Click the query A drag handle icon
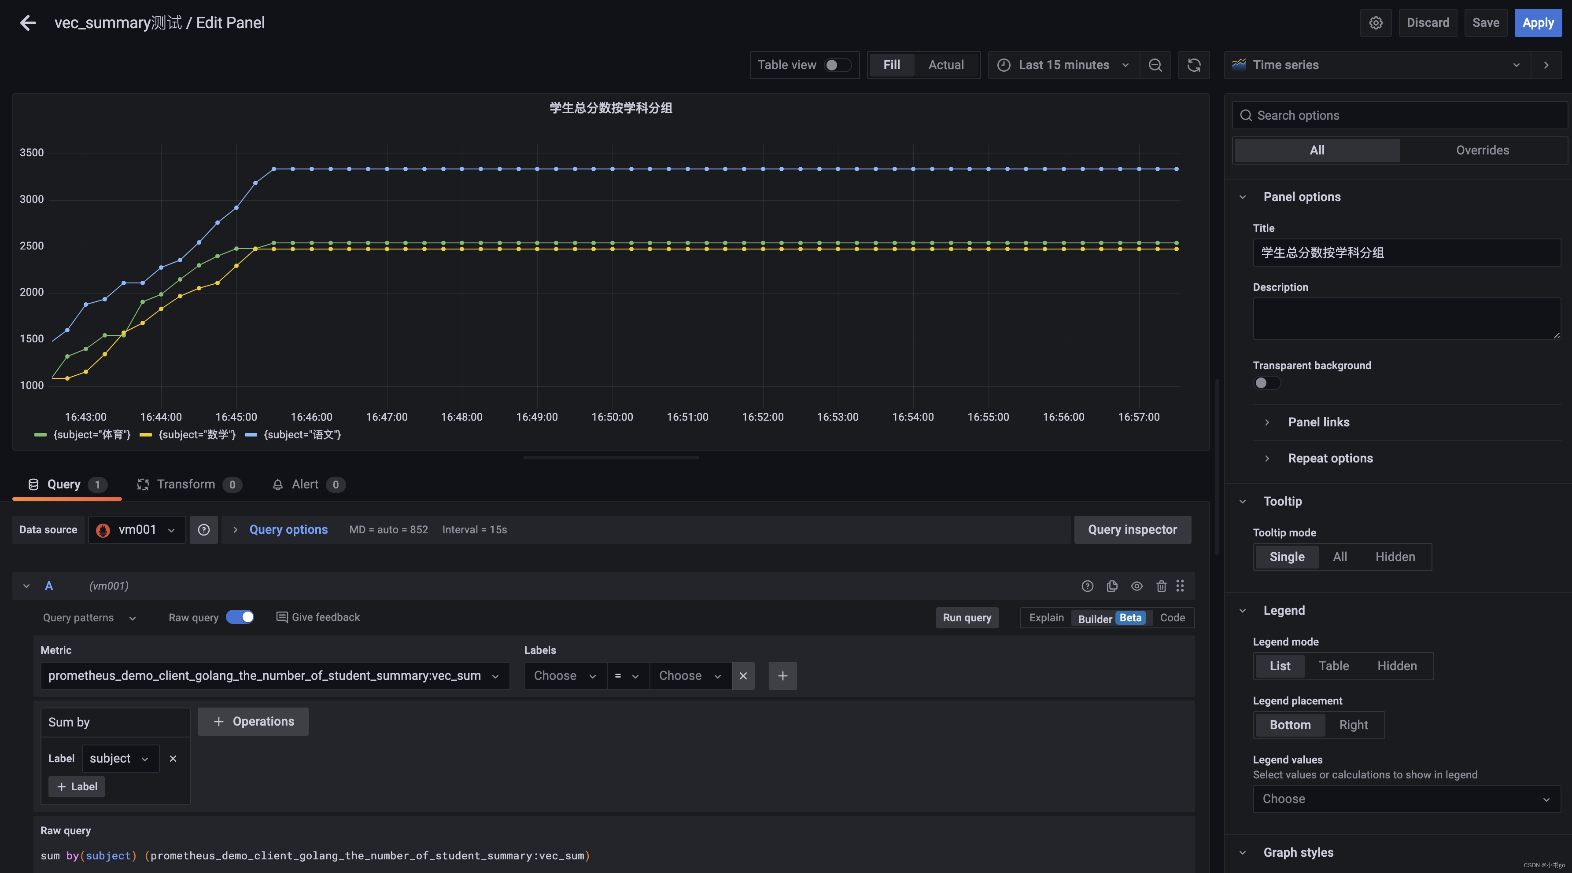Image resolution: width=1572 pixels, height=873 pixels. (x=1180, y=586)
